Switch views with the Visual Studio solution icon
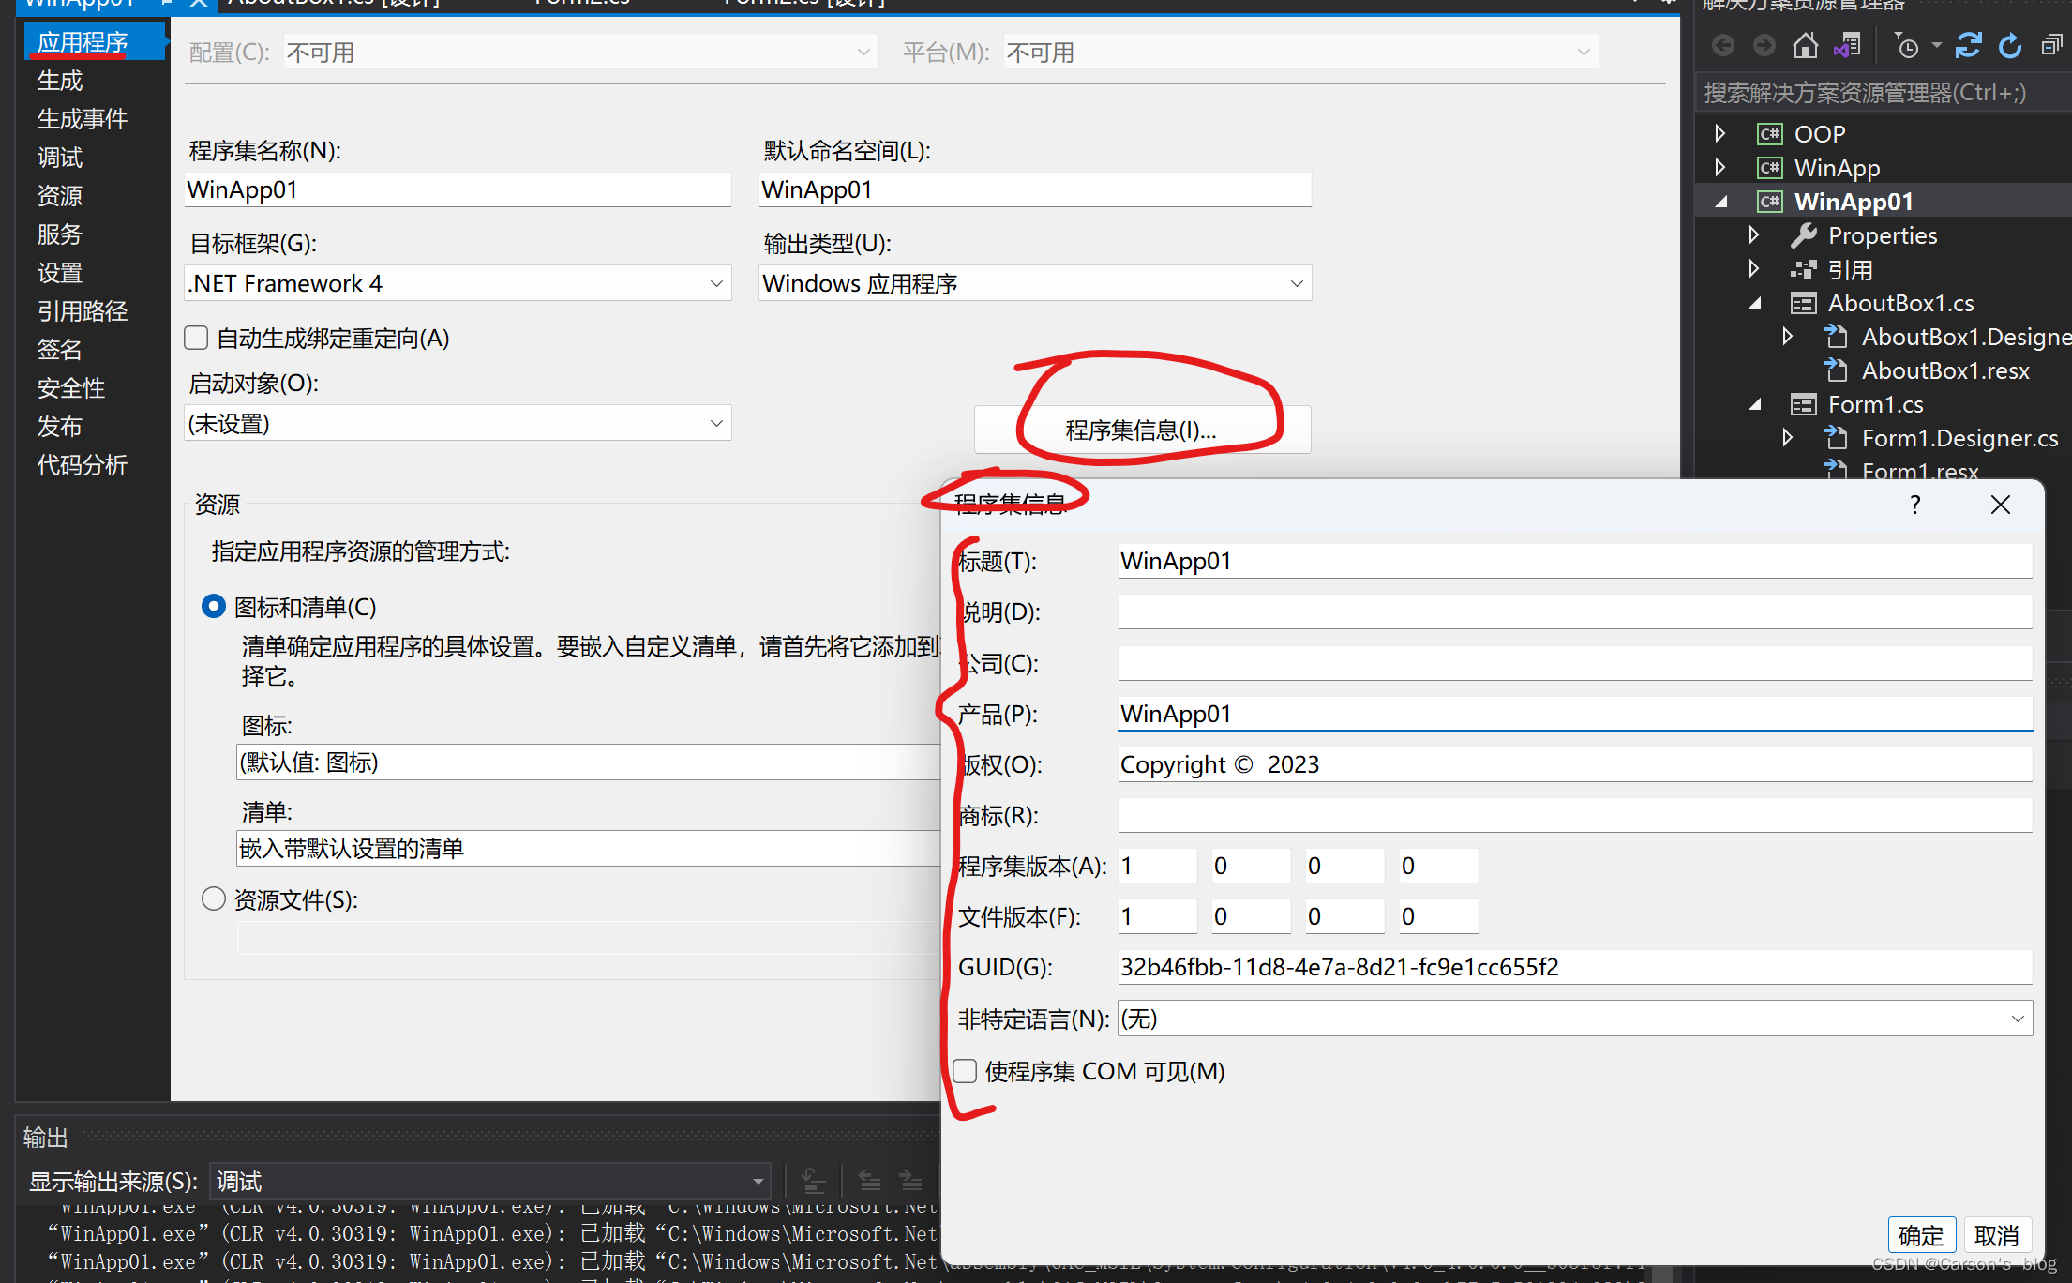 pyautogui.click(x=1847, y=45)
